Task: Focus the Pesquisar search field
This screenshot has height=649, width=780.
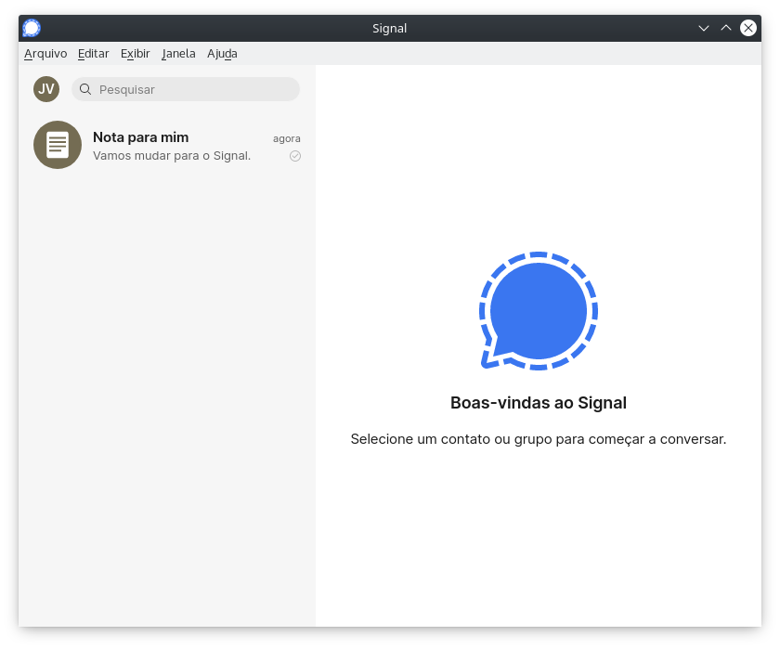Action: [x=186, y=89]
